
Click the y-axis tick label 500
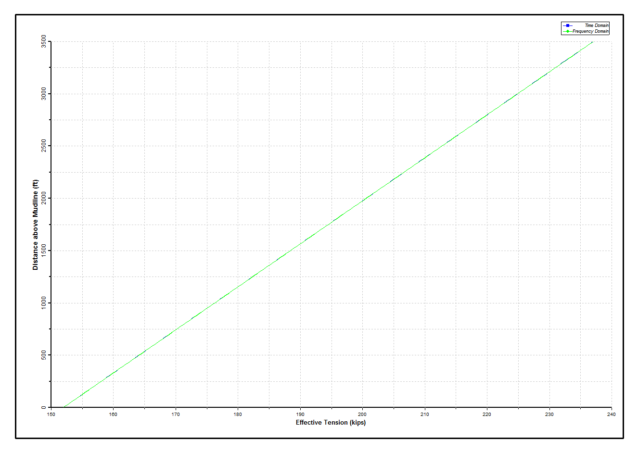tap(44, 355)
